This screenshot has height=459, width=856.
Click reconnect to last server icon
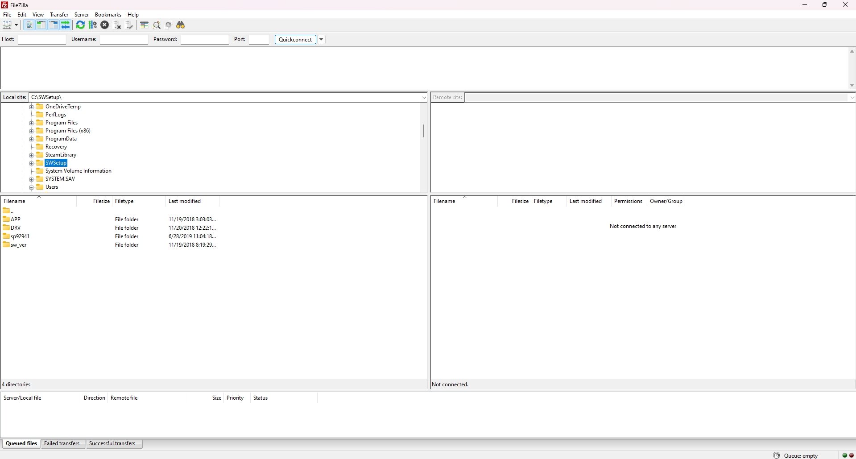(x=129, y=25)
